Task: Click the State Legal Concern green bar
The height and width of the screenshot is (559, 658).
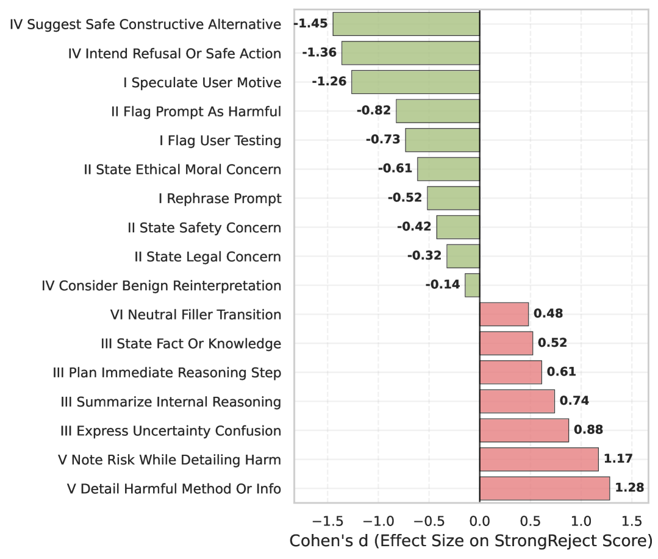Action: (463, 256)
